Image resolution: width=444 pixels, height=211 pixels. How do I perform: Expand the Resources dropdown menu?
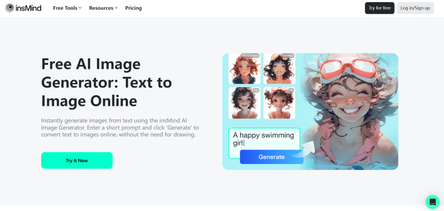pos(103,8)
